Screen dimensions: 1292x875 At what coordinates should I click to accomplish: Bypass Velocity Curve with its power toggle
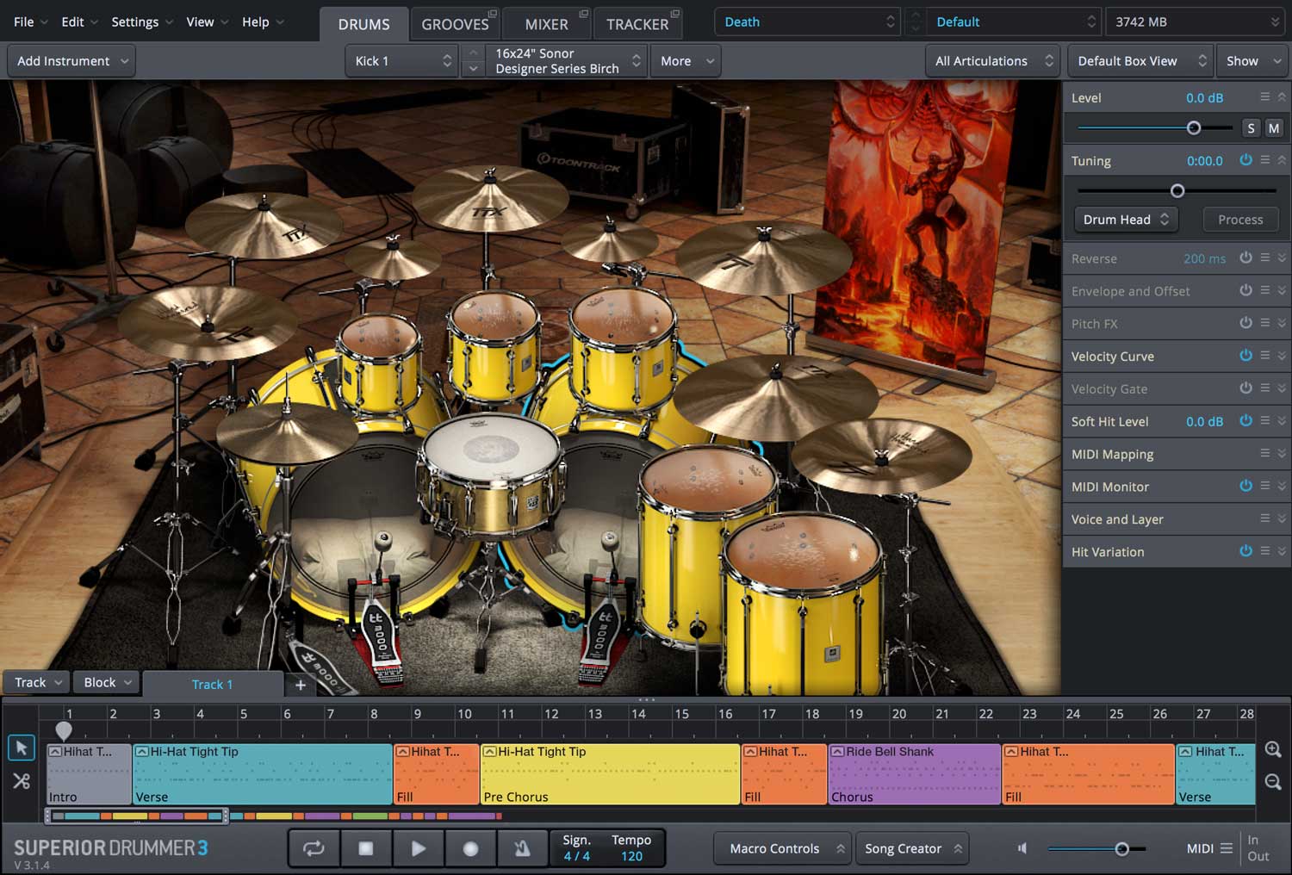click(x=1246, y=356)
